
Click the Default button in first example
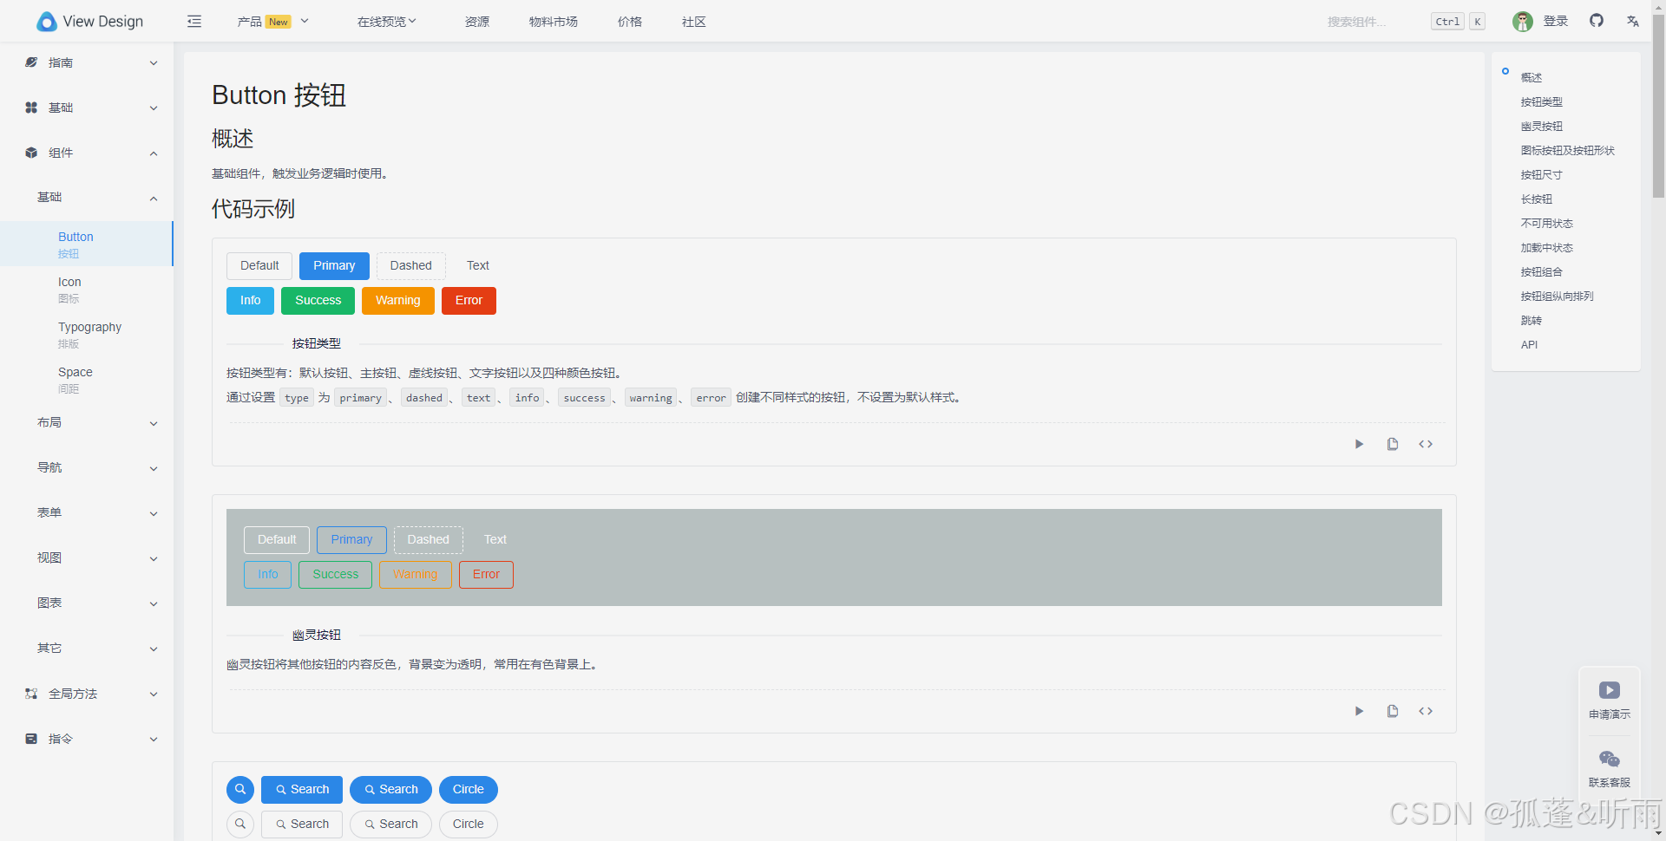(x=259, y=266)
